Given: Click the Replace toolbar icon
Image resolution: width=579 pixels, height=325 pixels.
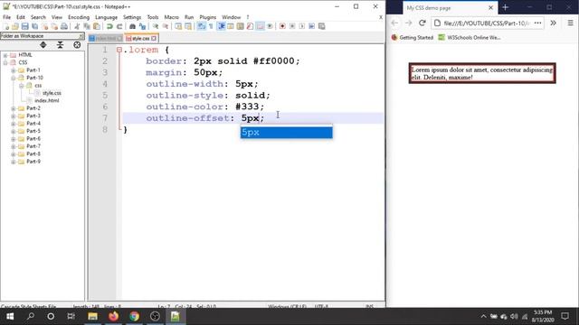Looking at the screenshot, I should (142, 26).
